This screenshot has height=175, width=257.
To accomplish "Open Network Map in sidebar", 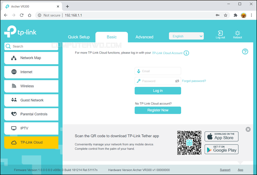I will click(x=31, y=58).
